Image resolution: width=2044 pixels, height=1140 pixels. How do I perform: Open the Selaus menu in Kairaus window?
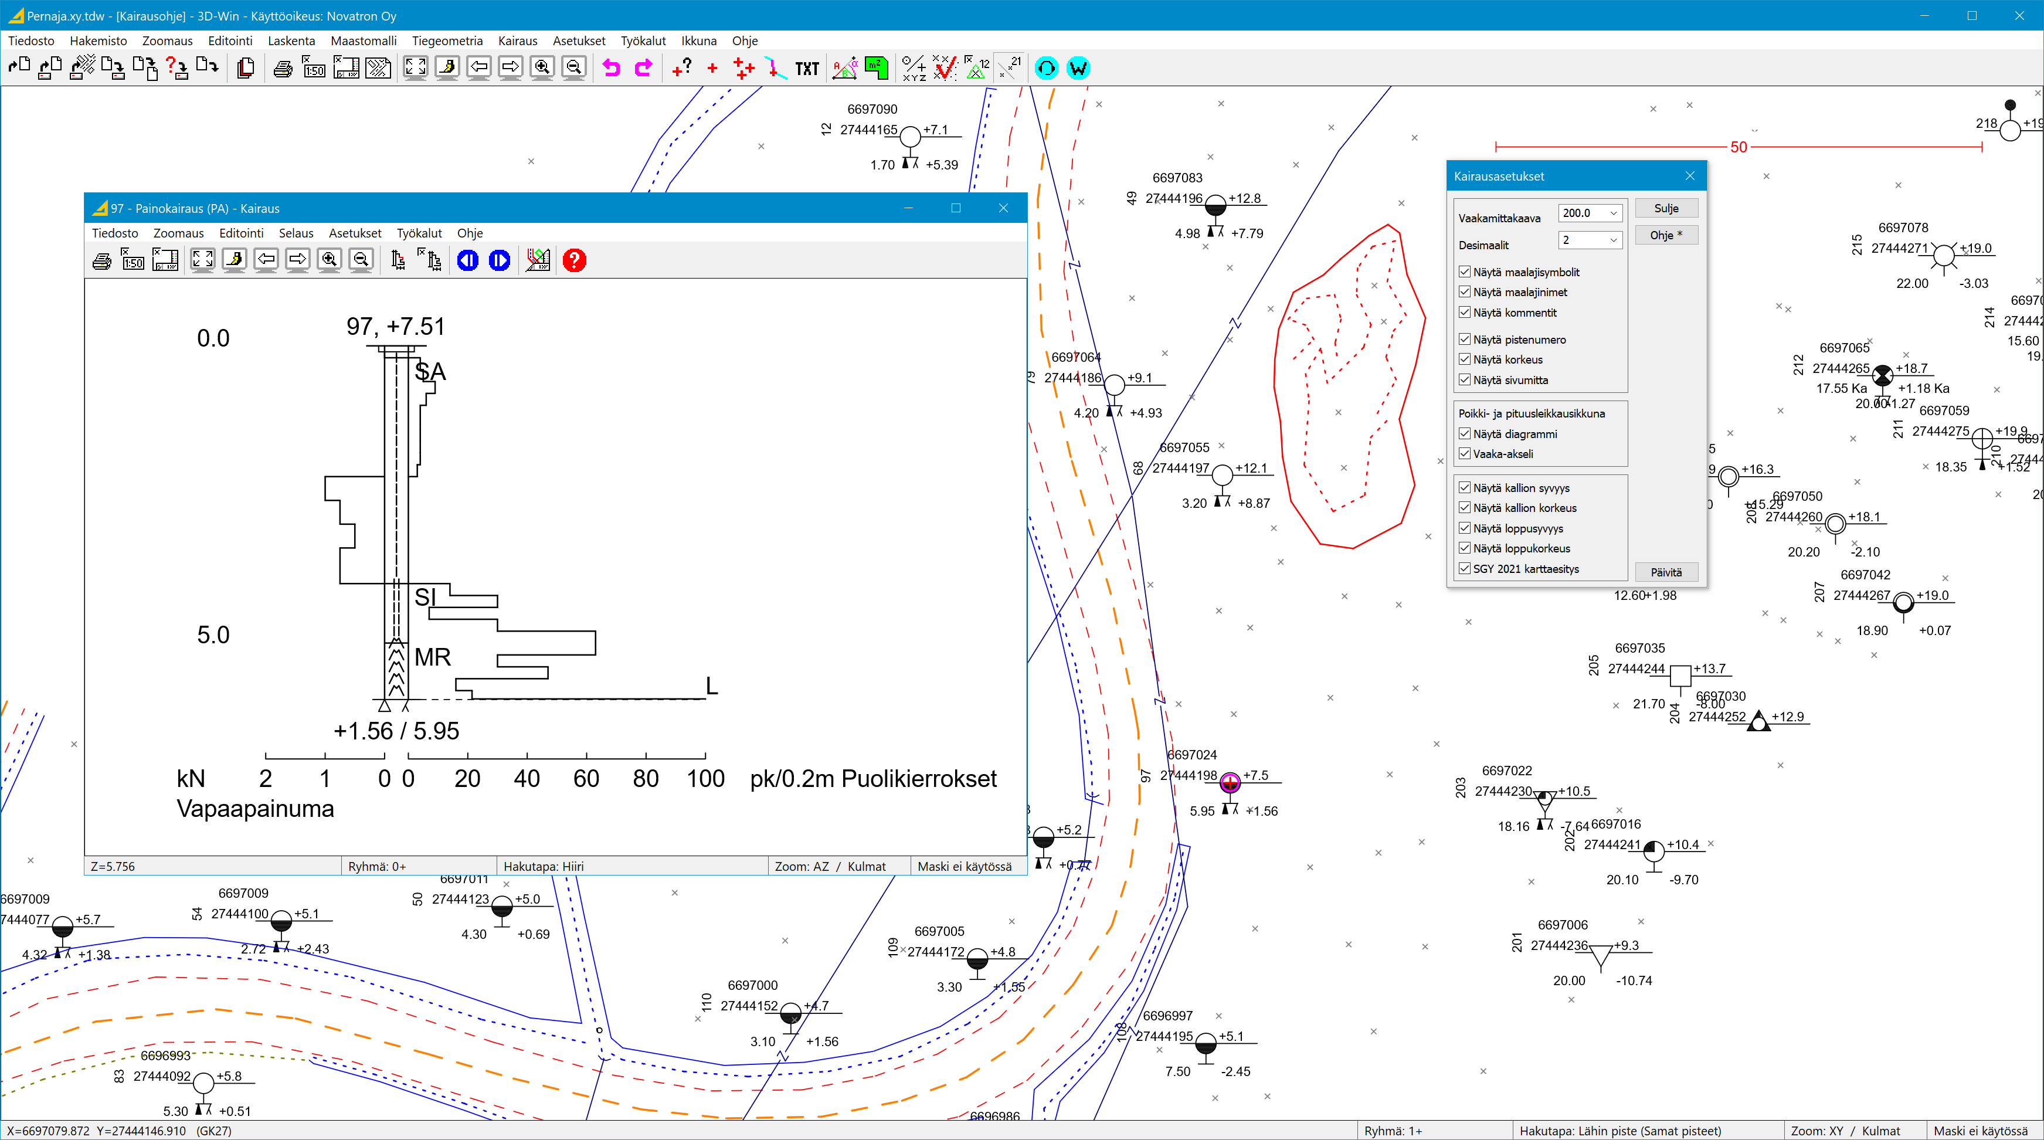click(x=296, y=232)
